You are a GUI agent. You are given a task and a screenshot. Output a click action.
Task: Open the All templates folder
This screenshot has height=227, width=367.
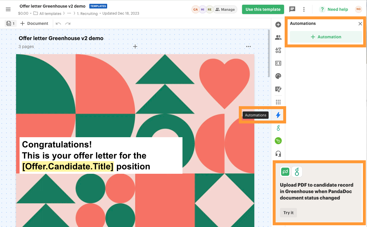point(50,13)
